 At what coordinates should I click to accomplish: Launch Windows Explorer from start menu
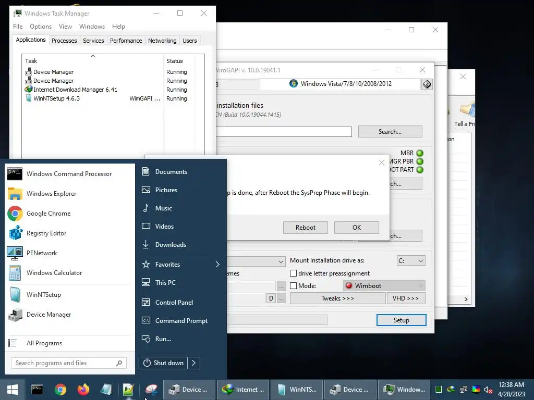(x=69, y=194)
